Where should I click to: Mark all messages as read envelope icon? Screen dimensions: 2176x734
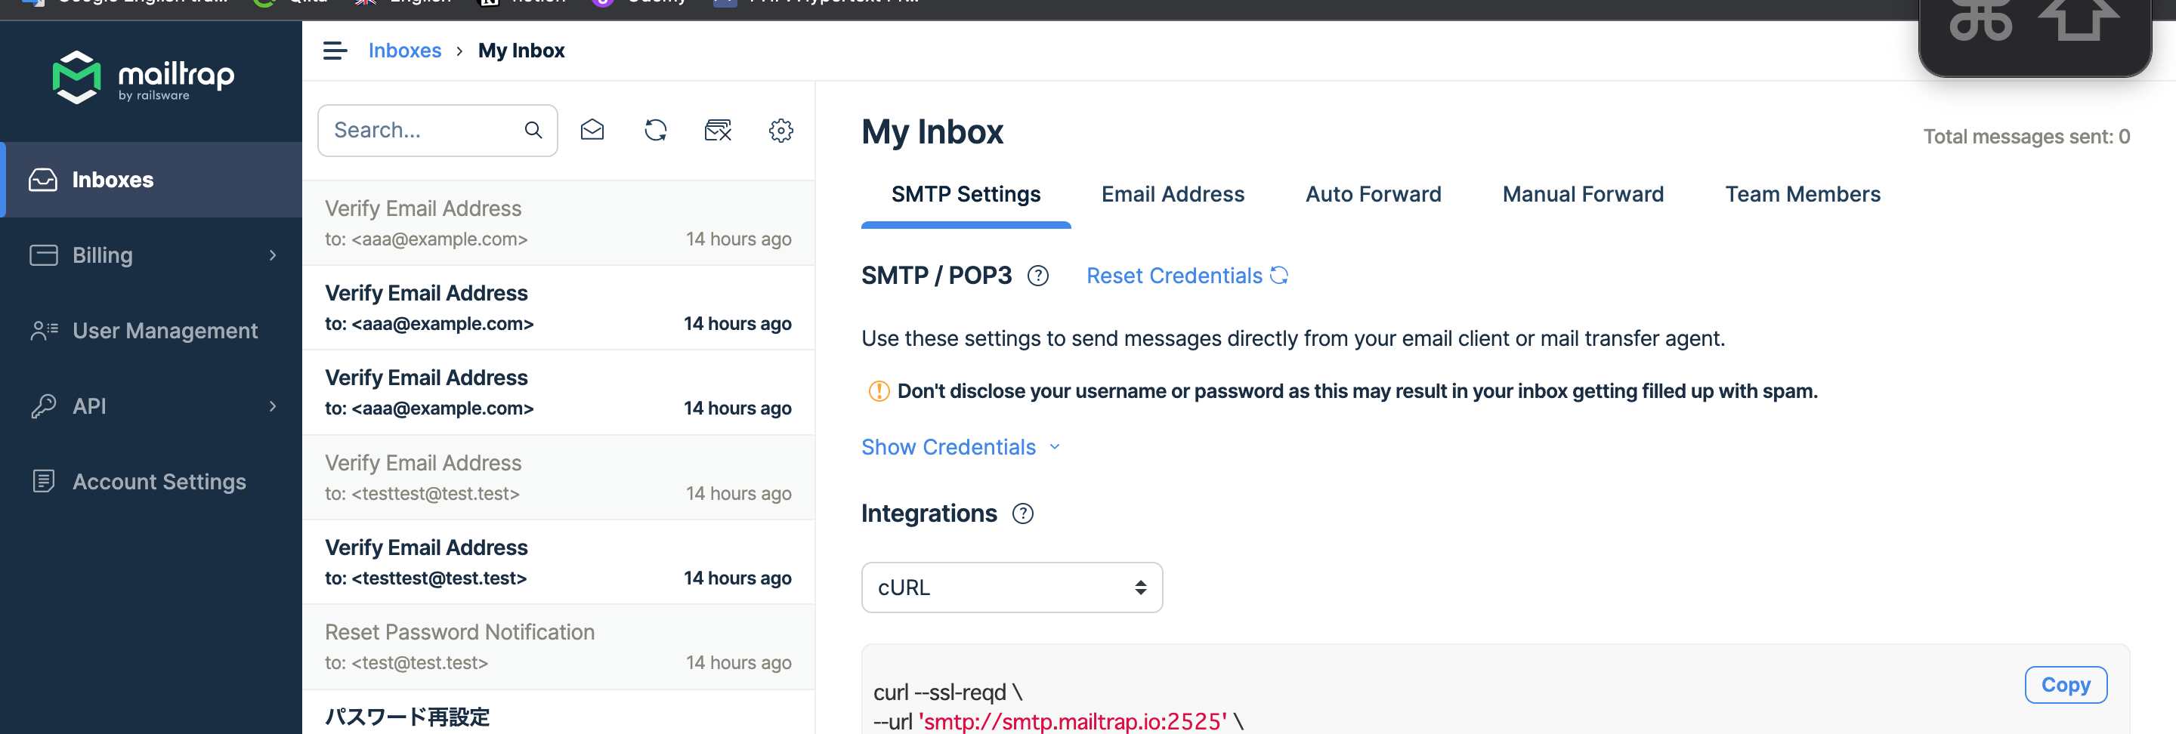click(x=592, y=130)
